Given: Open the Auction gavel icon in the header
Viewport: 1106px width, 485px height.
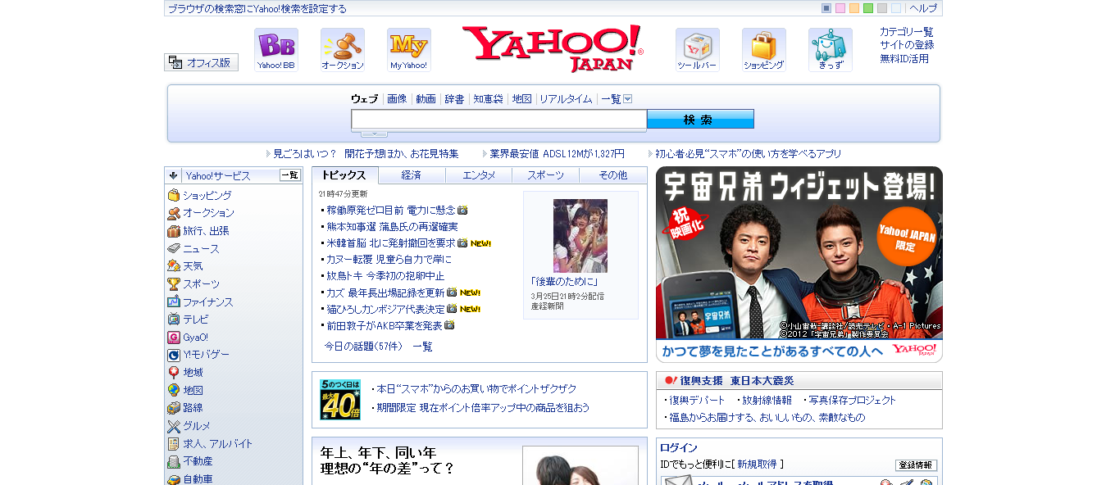Looking at the screenshot, I should point(343,50).
